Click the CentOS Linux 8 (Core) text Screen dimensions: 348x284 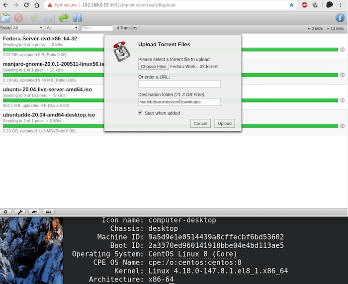[x=192, y=254]
